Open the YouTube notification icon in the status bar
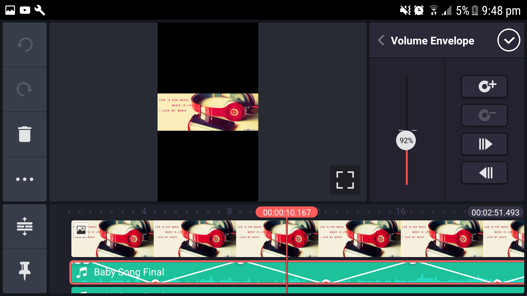The image size is (527, 296). tap(25, 10)
